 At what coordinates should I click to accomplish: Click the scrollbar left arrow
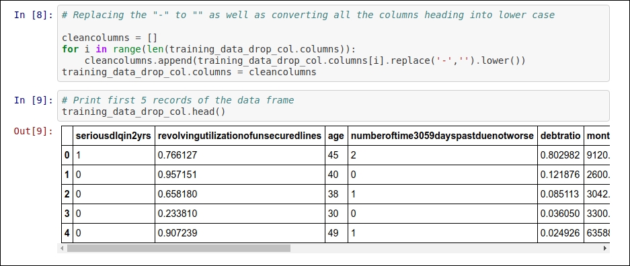tap(62, 249)
